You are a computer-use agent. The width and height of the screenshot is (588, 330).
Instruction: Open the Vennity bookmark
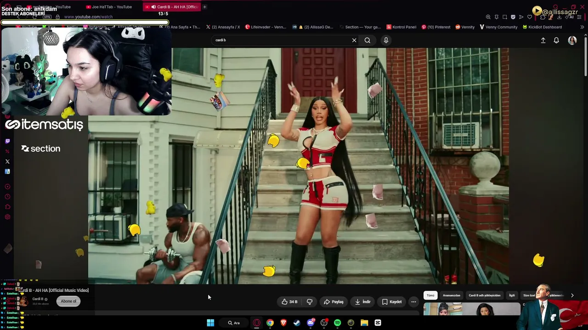click(x=465, y=27)
